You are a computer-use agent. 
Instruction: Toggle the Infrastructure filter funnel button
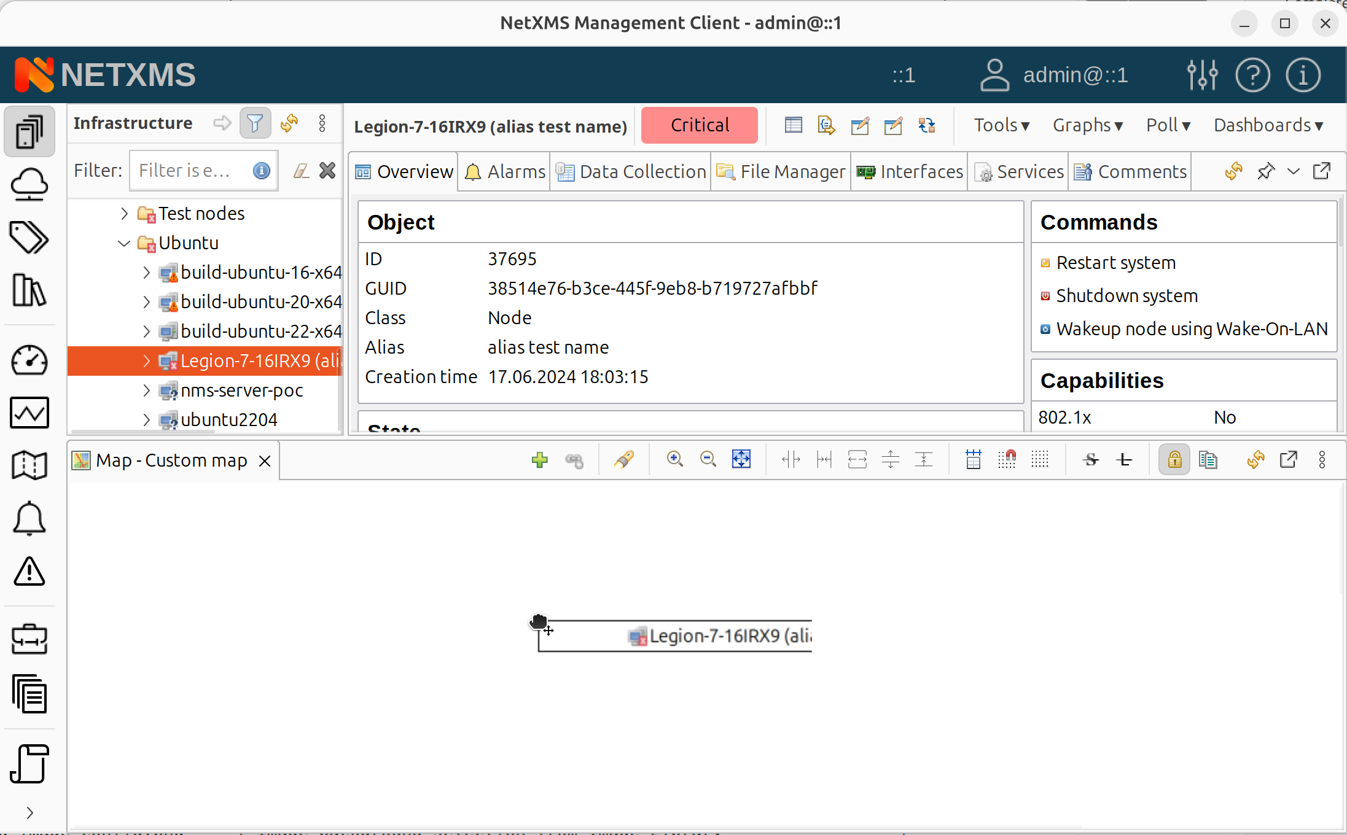255,123
